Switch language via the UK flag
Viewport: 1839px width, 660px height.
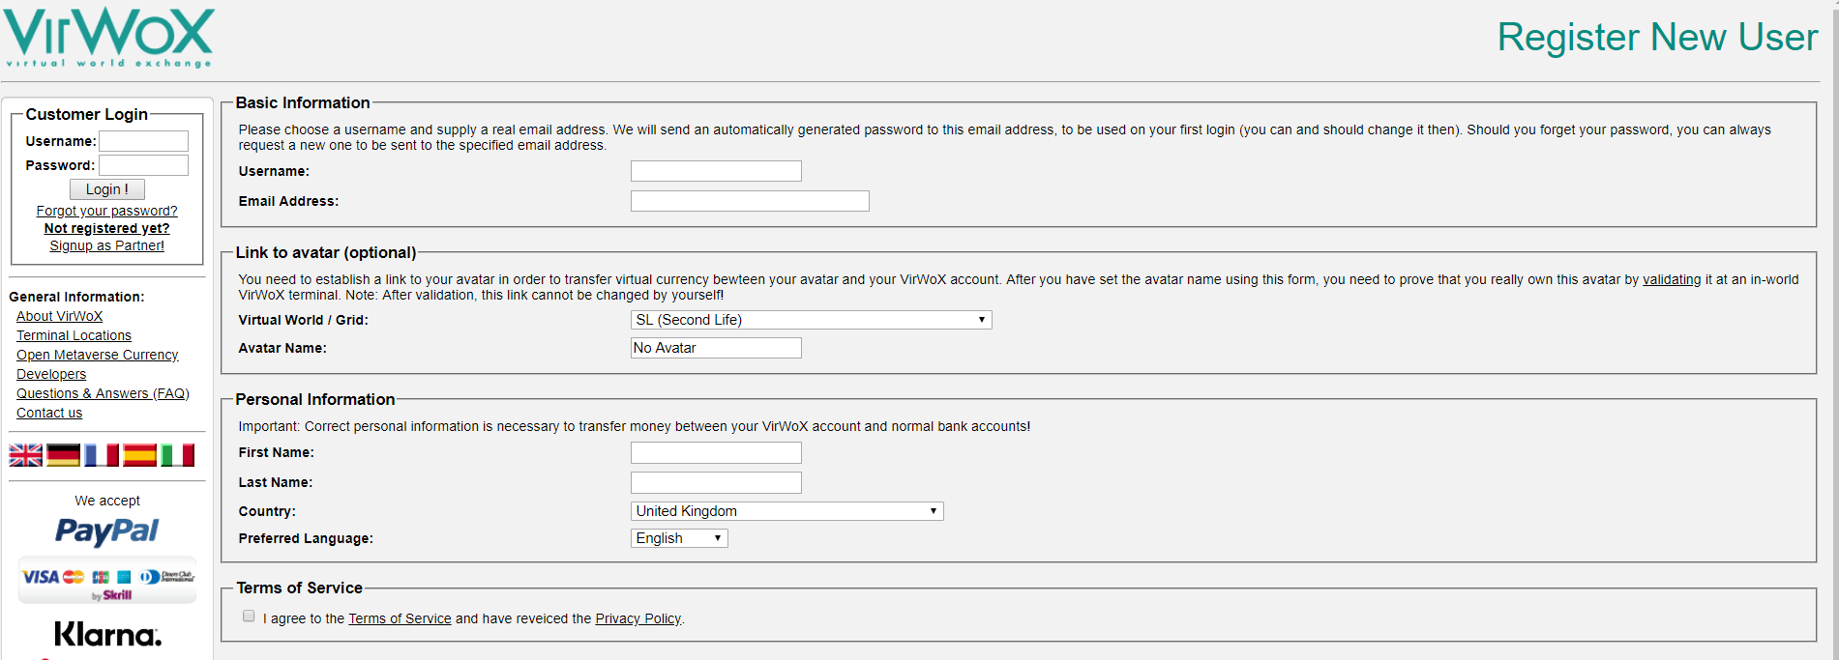tap(26, 455)
